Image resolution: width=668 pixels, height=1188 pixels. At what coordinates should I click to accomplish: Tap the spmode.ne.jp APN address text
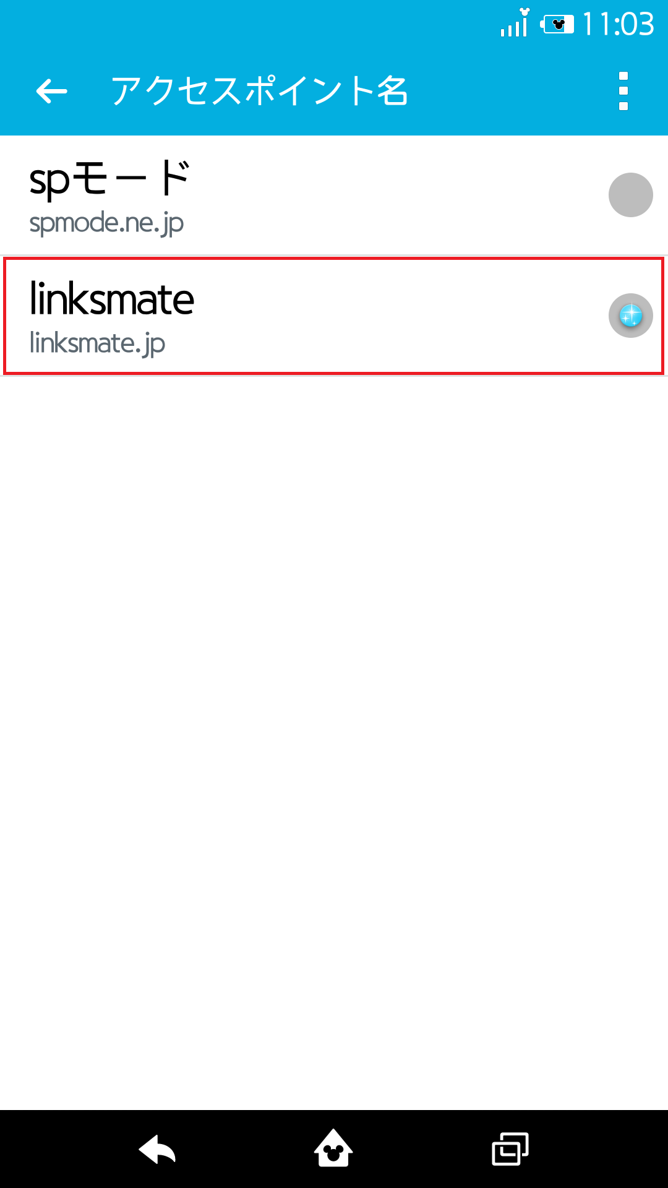click(106, 223)
